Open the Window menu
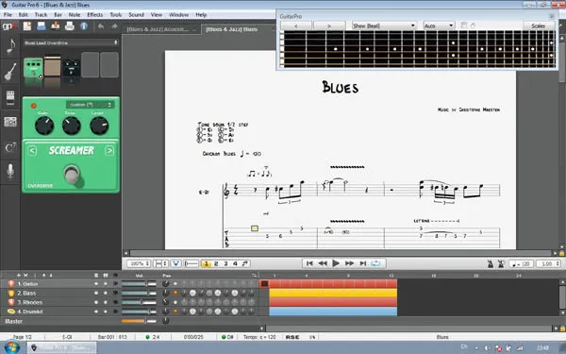 pos(178,15)
